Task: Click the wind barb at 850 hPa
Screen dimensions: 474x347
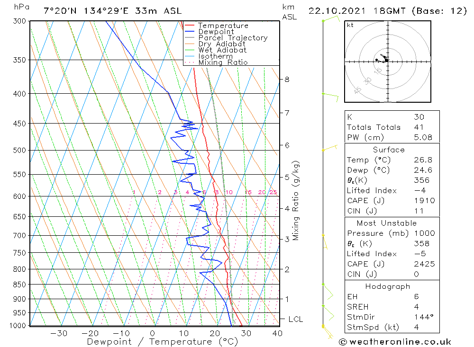Action: tap(328, 292)
